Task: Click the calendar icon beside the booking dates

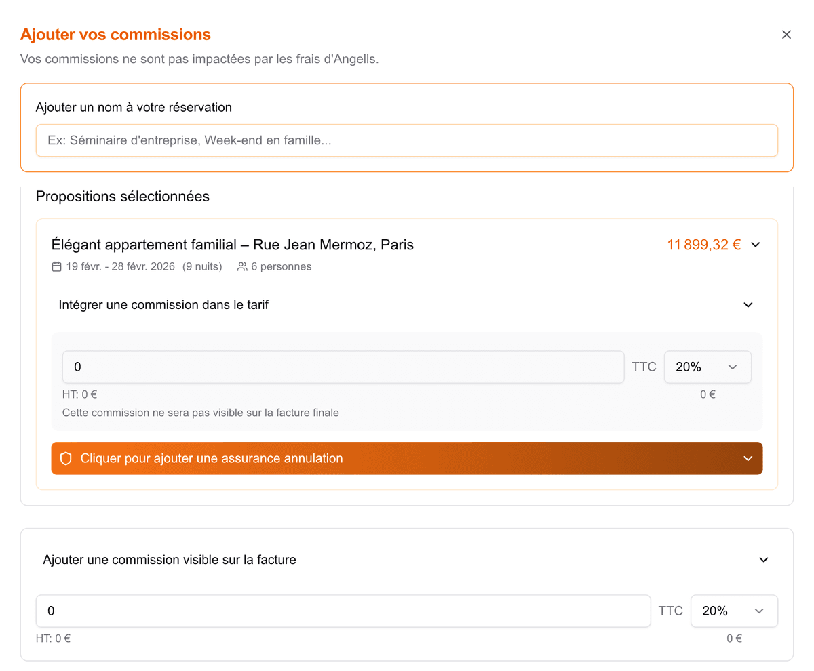Action: click(56, 266)
